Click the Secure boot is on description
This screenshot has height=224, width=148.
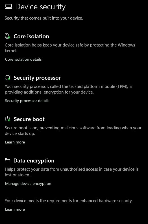(x=73, y=131)
